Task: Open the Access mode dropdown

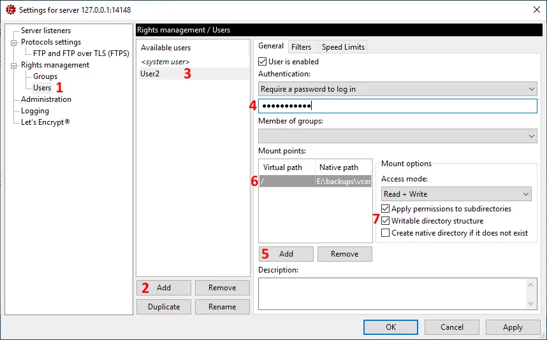Action: 456,194
